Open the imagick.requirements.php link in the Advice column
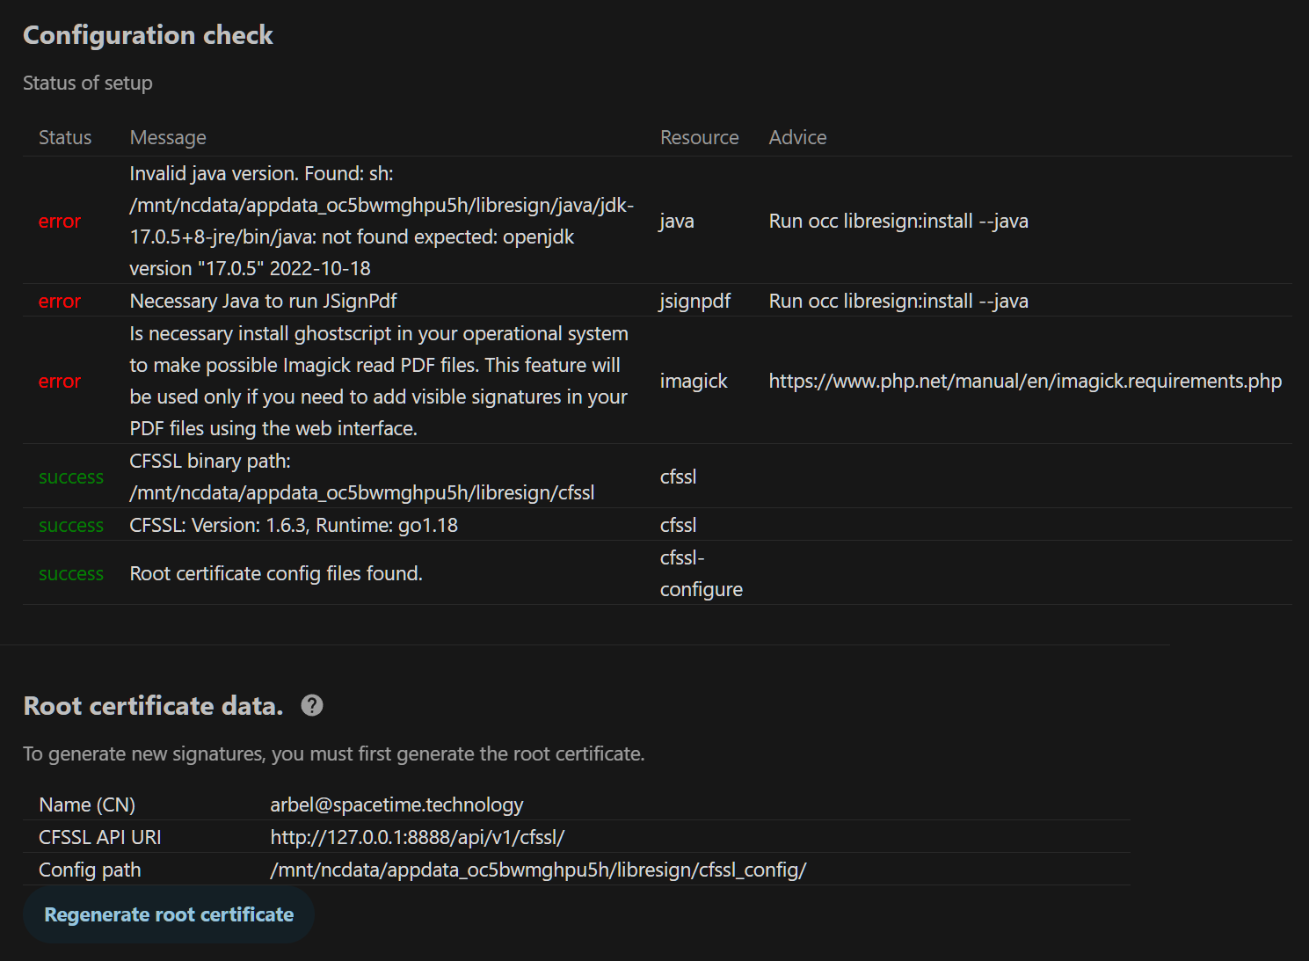The height and width of the screenshot is (961, 1309). click(1025, 381)
